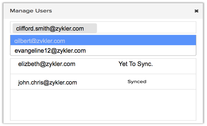This screenshot has width=207, height=126.
Task: Click the "Manage Users" title text
Action: 31,11
